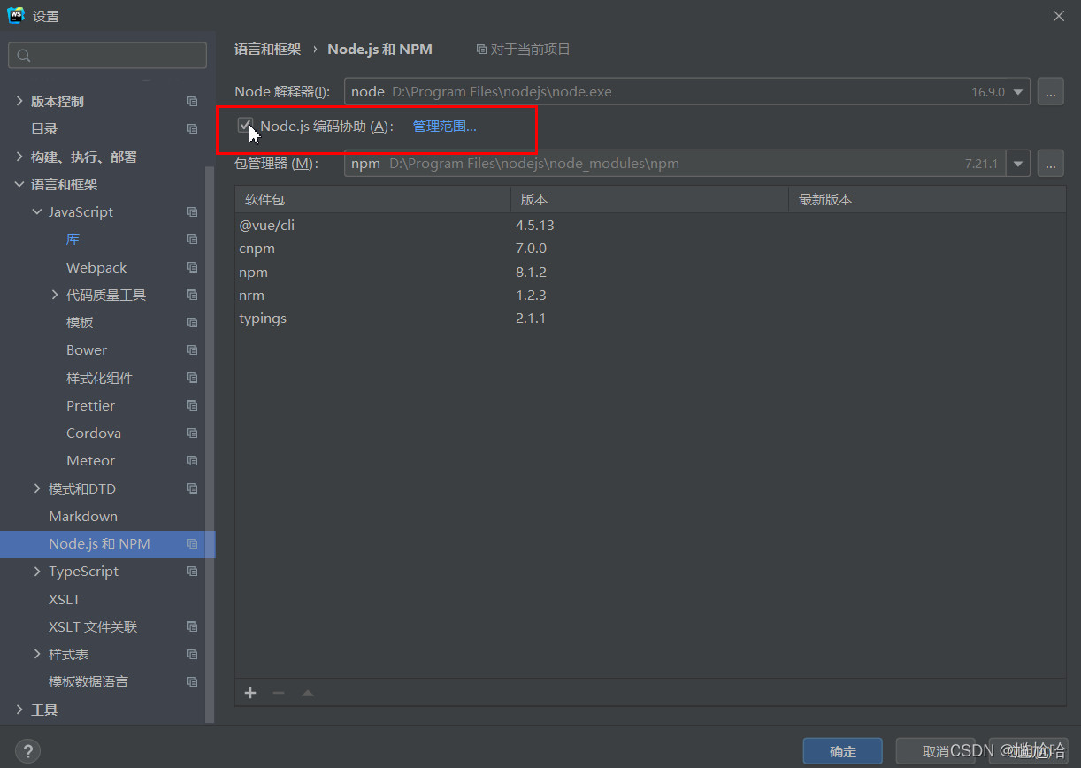
Task: Select the Markdown settings page
Action: [x=83, y=516]
